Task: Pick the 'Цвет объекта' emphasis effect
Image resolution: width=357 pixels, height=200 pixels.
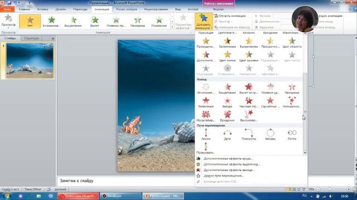Action: click(292, 43)
